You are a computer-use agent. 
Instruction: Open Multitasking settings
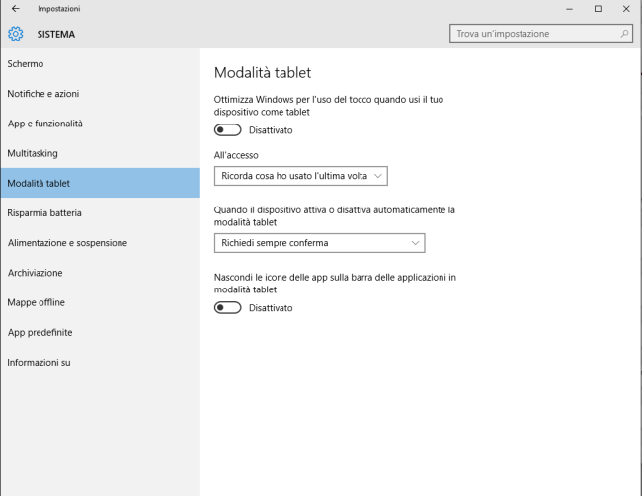tap(33, 153)
